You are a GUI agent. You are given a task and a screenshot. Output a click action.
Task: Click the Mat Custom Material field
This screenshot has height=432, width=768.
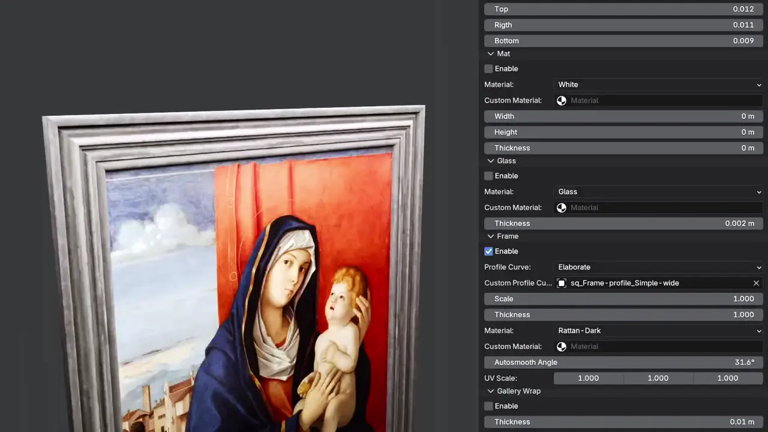coord(658,101)
